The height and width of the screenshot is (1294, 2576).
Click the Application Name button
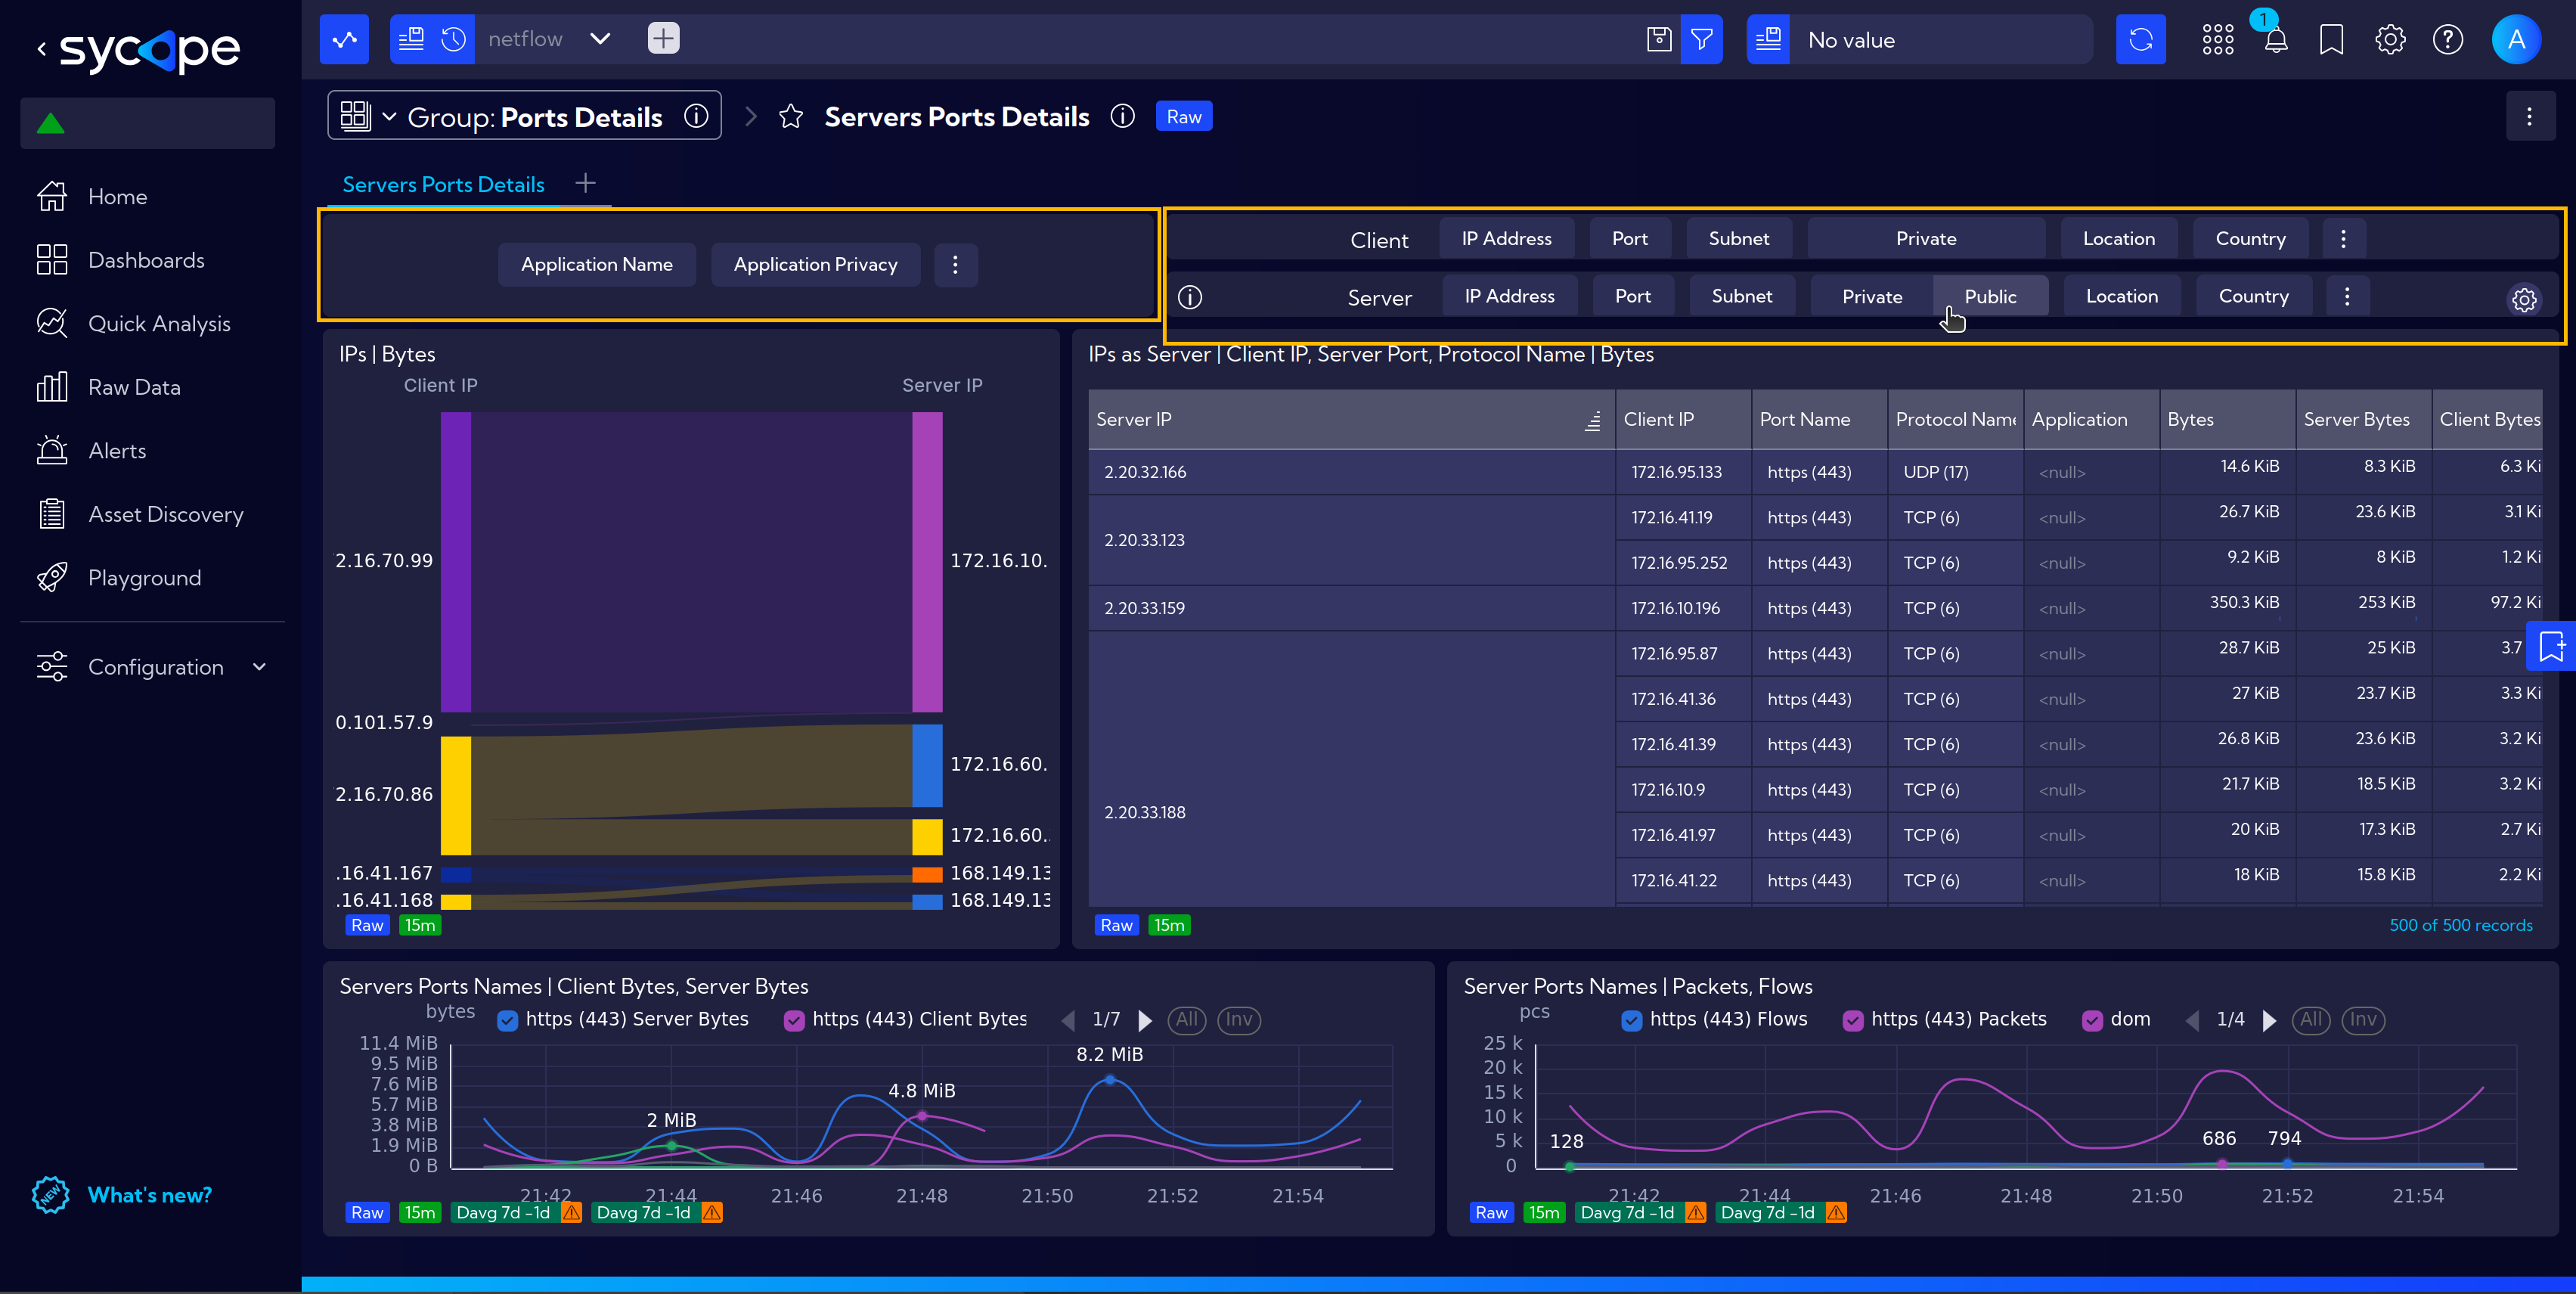(x=596, y=265)
